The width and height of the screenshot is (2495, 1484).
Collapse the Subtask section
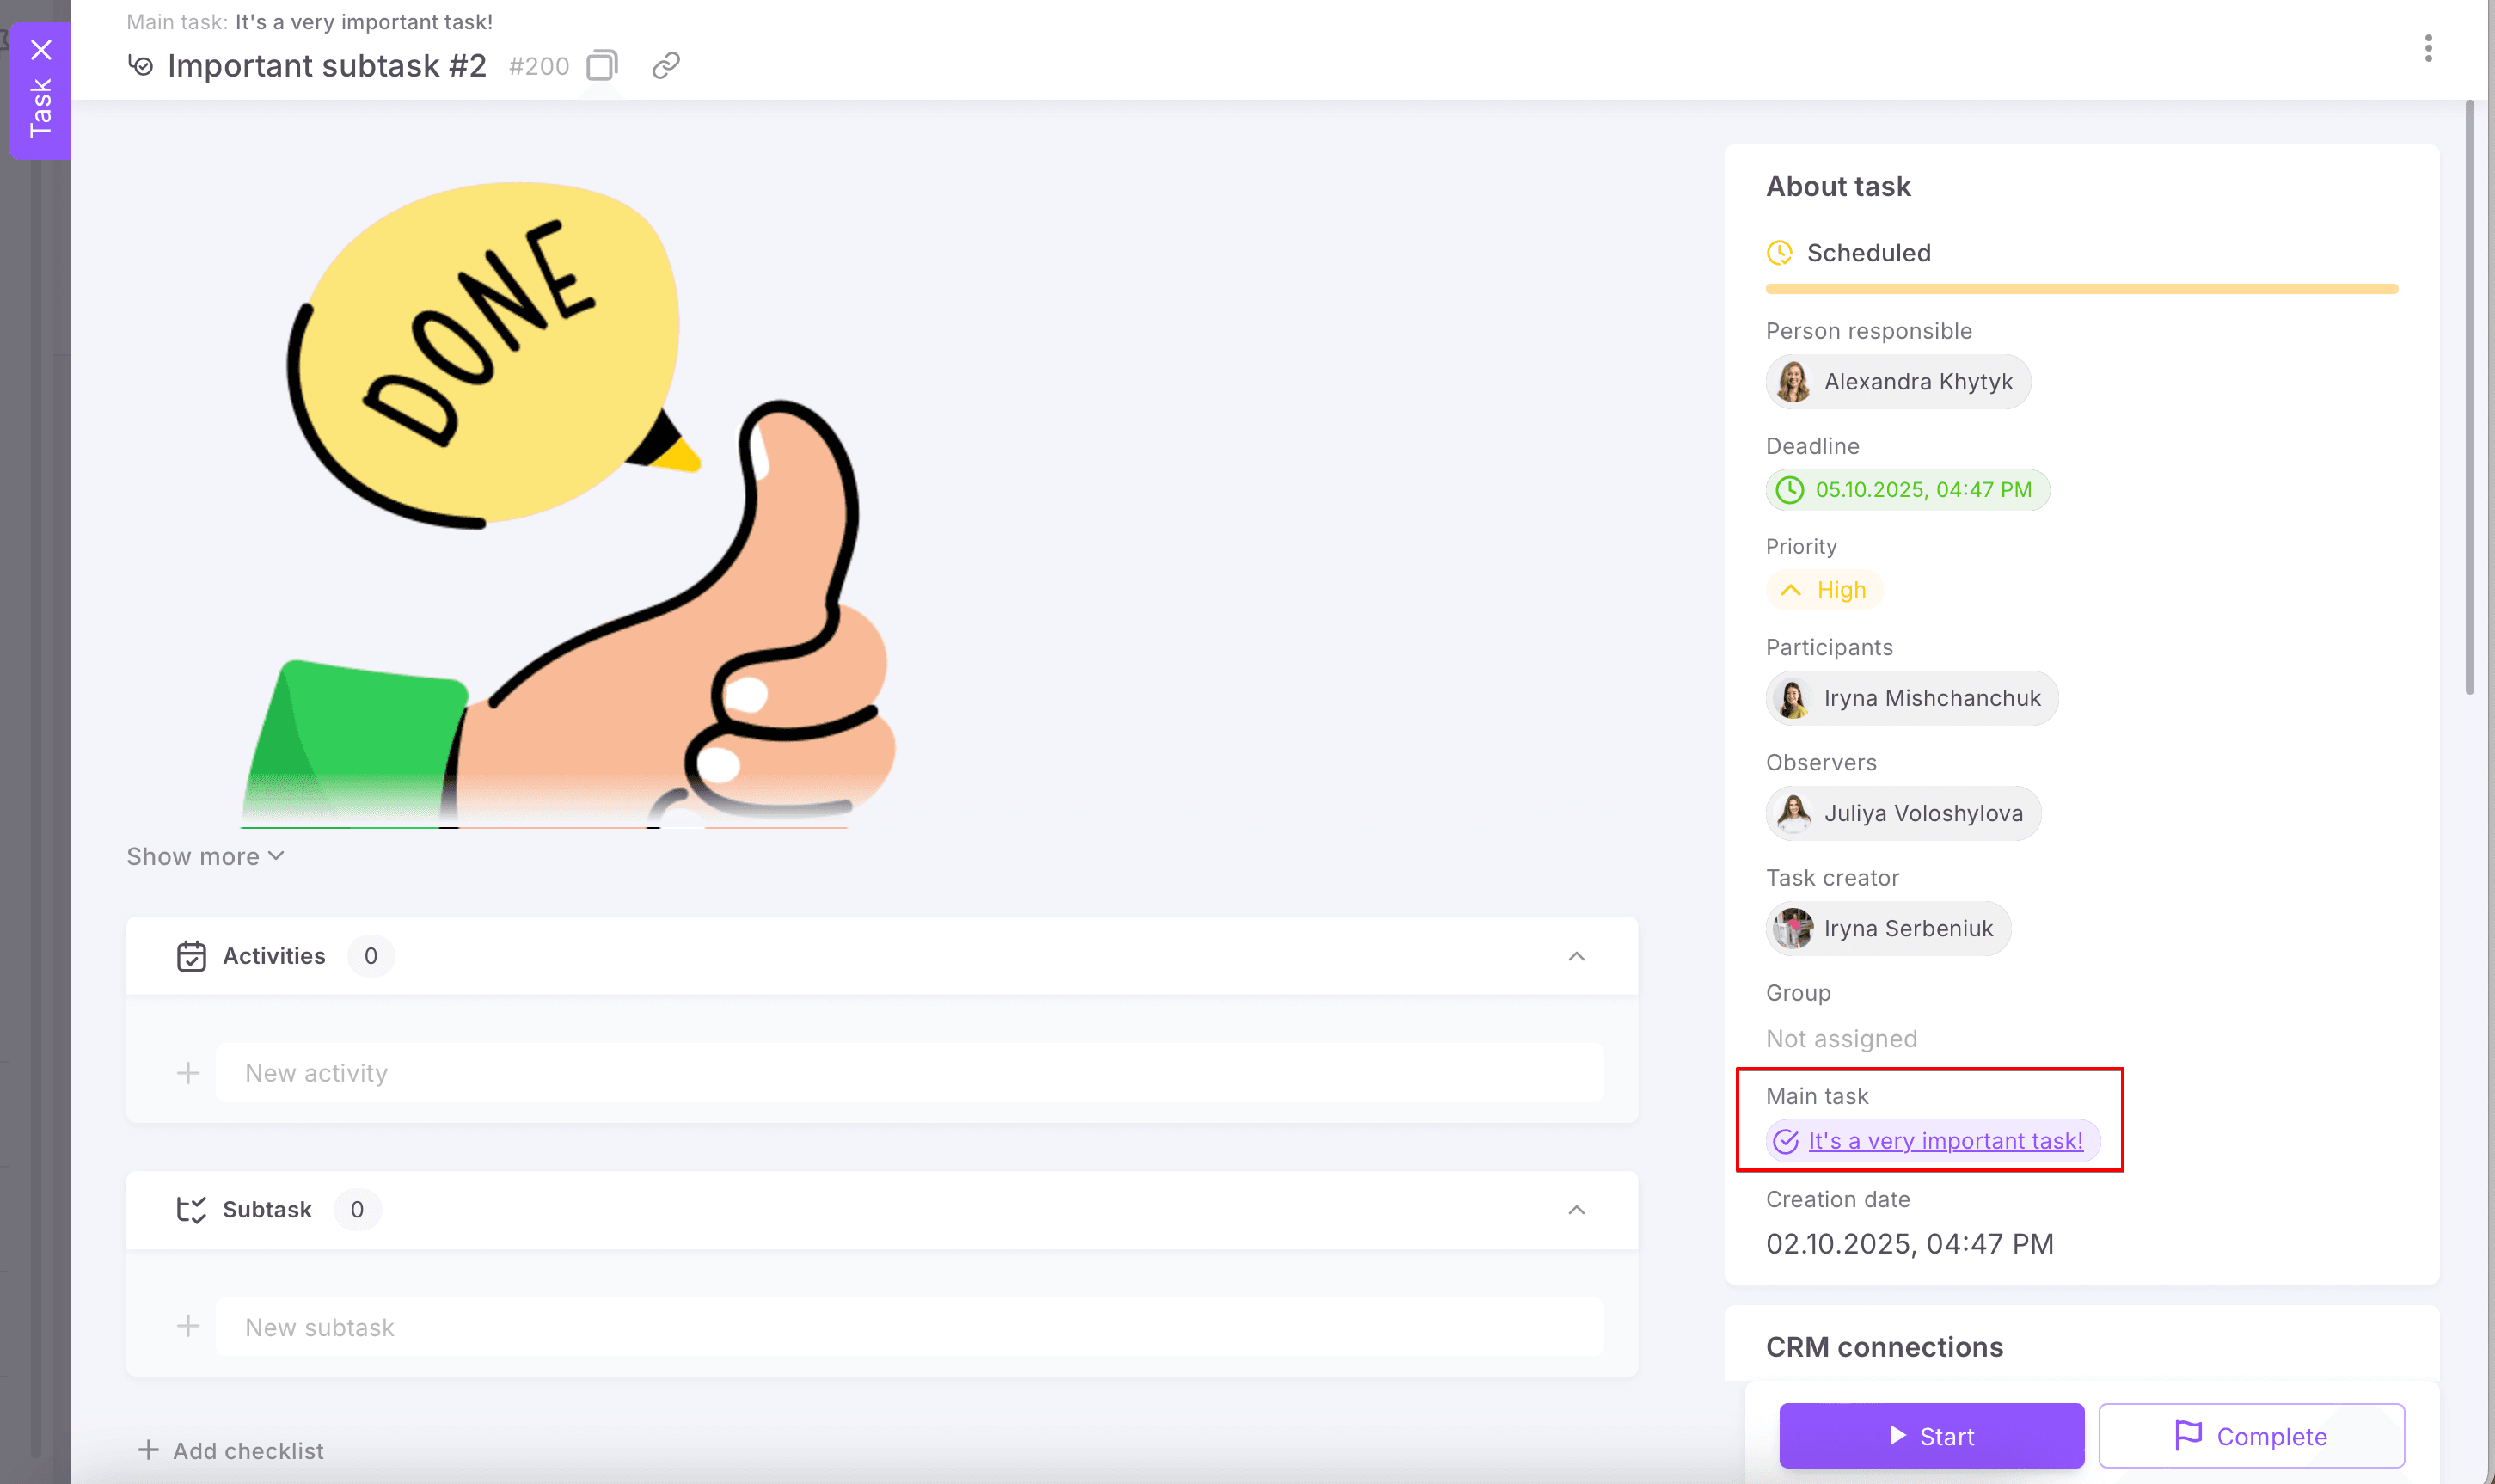point(1575,1209)
